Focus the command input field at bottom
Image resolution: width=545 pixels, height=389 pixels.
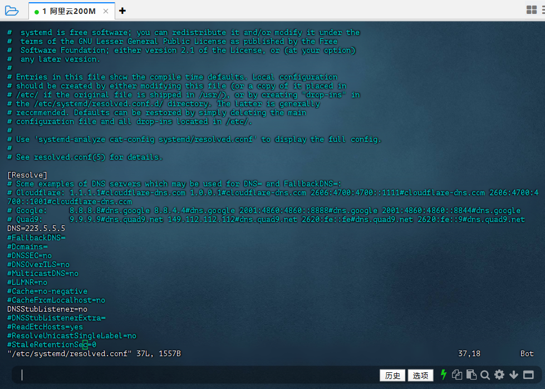click(x=195, y=375)
